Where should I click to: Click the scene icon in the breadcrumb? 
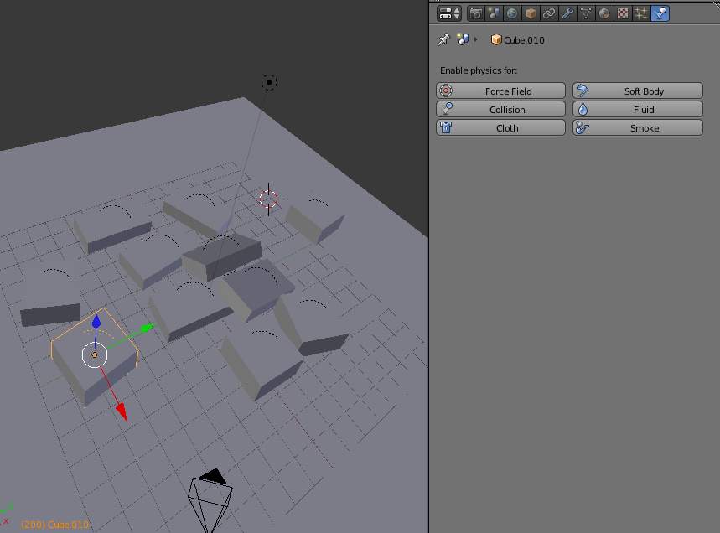click(x=463, y=39)
